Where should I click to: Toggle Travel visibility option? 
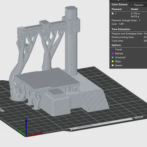pyautogui.click(x=112, y=49)
